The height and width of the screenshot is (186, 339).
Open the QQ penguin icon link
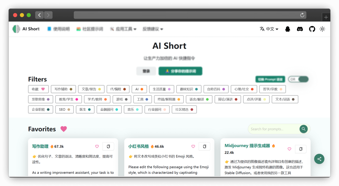[x=288, y=29]
